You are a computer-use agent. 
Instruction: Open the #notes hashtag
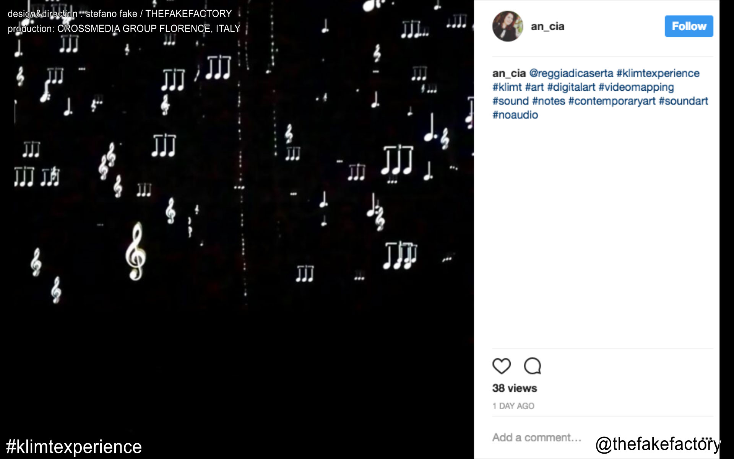[549, 101]
